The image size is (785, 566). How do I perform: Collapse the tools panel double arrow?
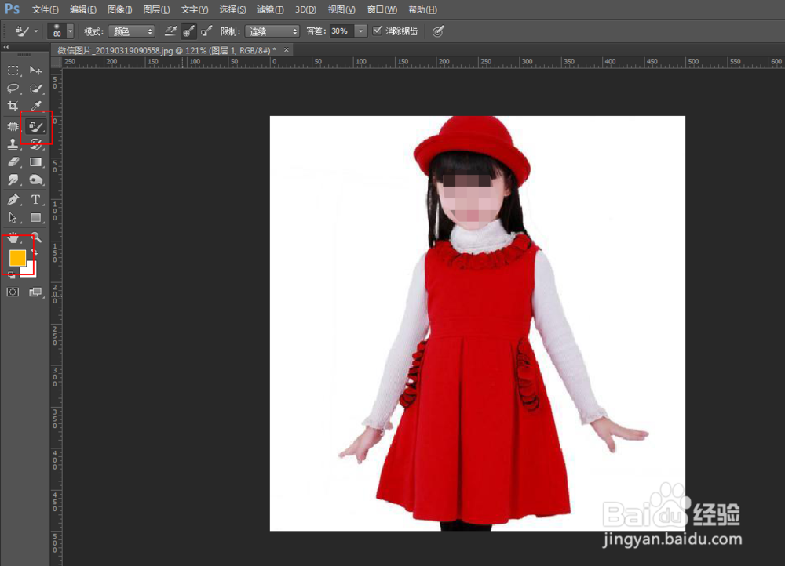point(6,47)
